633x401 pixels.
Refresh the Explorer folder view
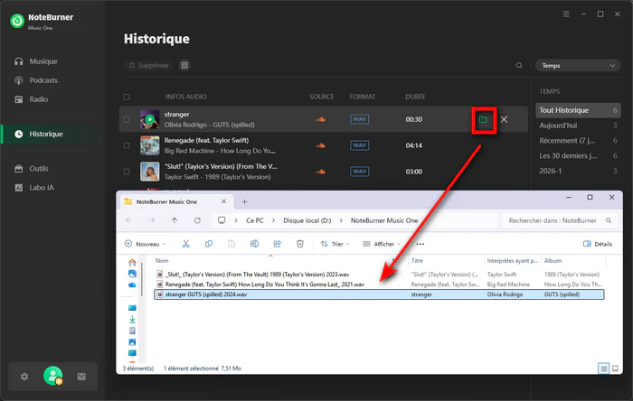pyautogui.click(x=197, y=220)
